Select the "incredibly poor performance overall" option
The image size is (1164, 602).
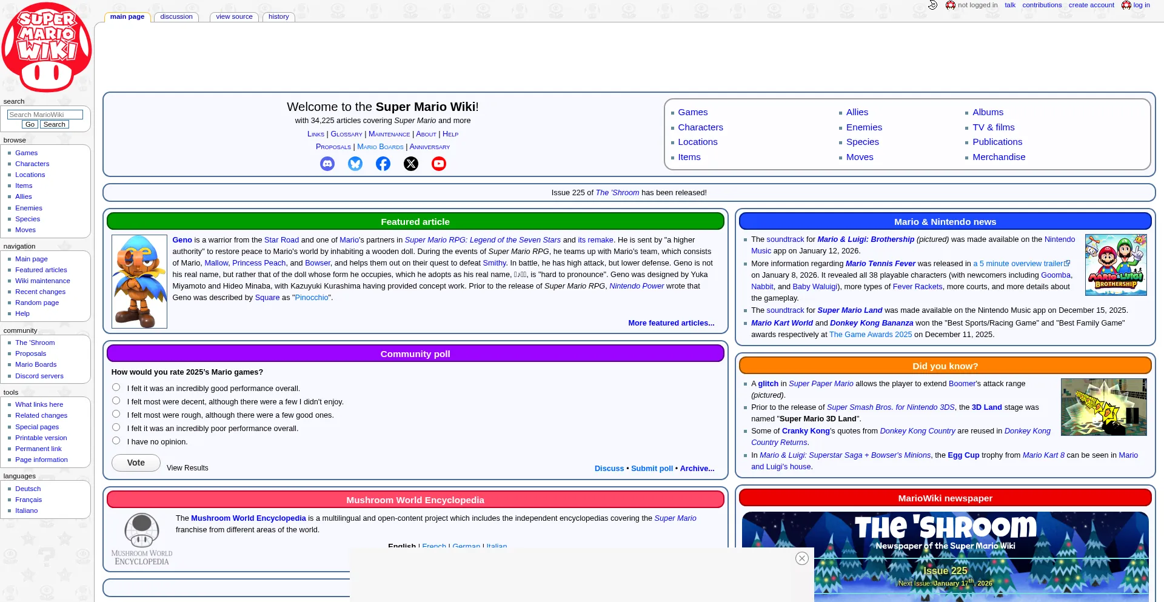click(x=116, y=427)
